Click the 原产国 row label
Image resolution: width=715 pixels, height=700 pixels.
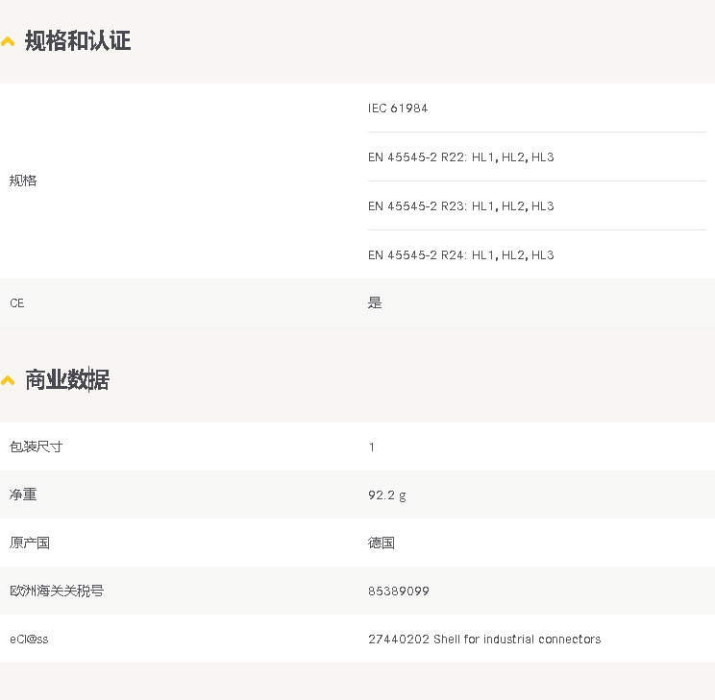30,543
